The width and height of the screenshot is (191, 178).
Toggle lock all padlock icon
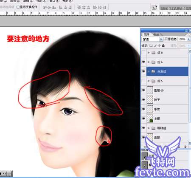click(163, 45)
